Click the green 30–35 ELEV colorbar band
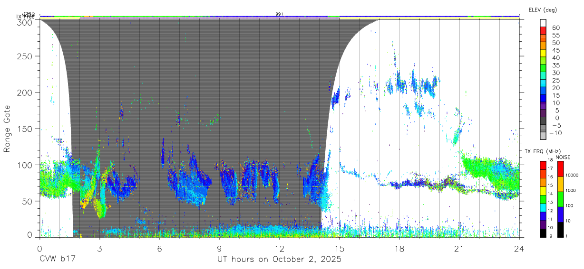The image size is (584, 269). point(544,69)
